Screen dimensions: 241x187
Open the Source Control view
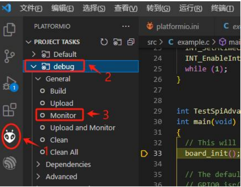10,56
